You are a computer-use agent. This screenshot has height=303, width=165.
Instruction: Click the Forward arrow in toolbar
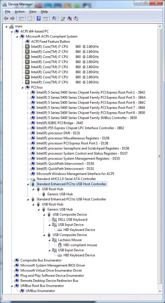12,19
